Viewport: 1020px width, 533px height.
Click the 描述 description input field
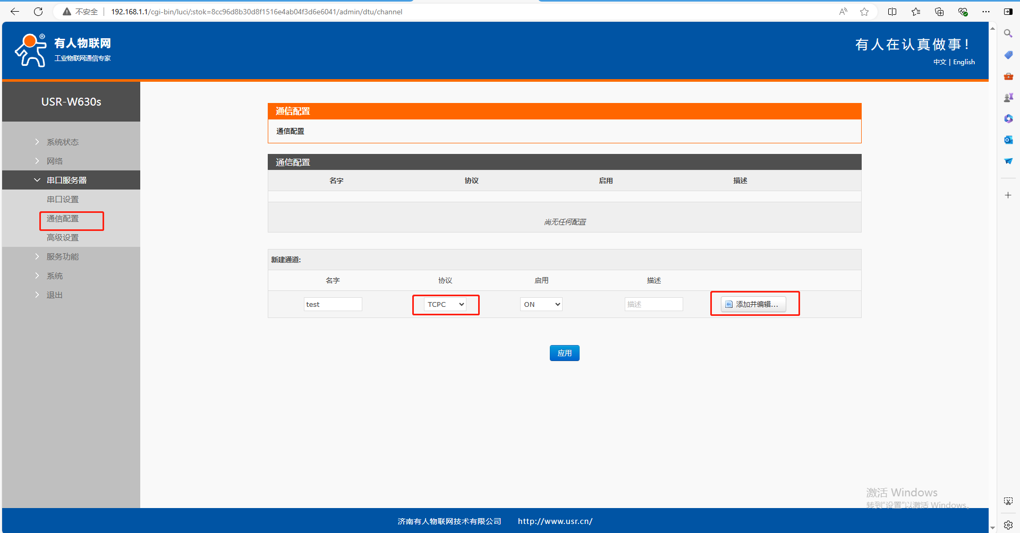[x=653, y=304]
